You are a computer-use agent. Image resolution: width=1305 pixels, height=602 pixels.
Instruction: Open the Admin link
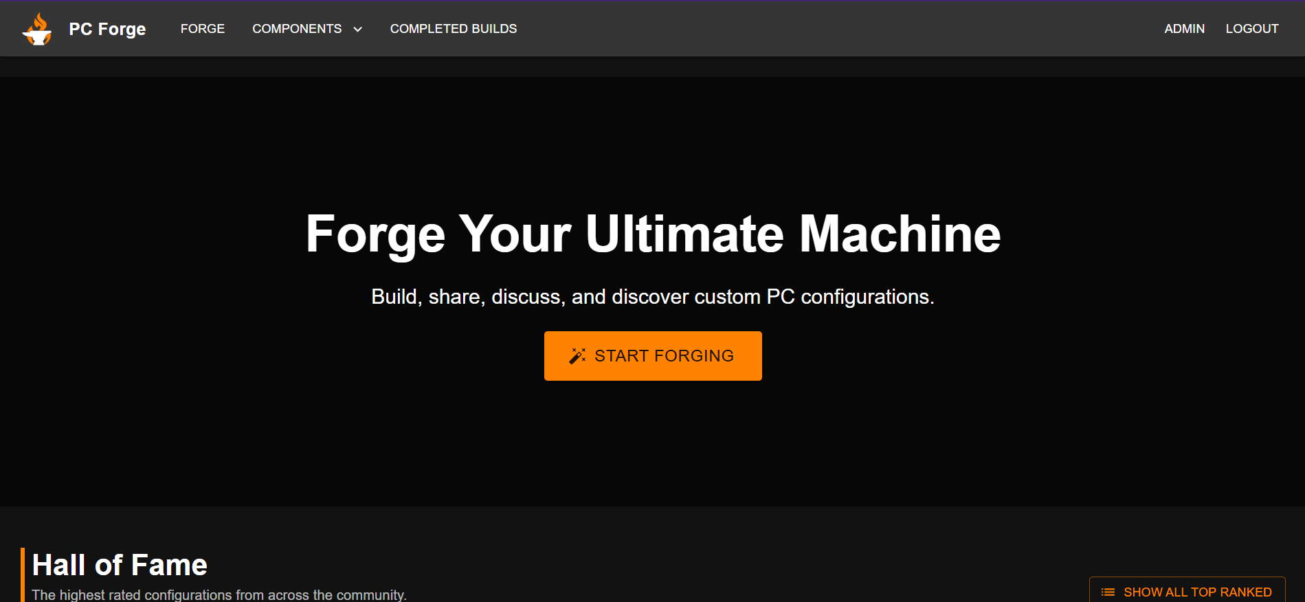click(1184, 29)
